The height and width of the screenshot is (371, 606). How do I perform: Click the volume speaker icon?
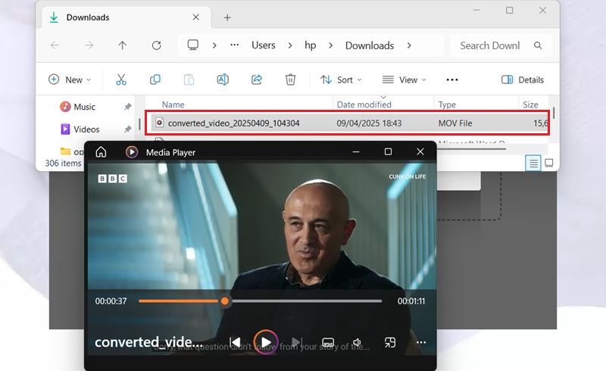[358, 342]
